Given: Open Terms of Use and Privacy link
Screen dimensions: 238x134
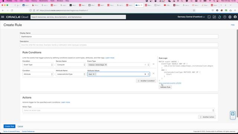Looking at the screenshot, I should (x=12, y=131).
